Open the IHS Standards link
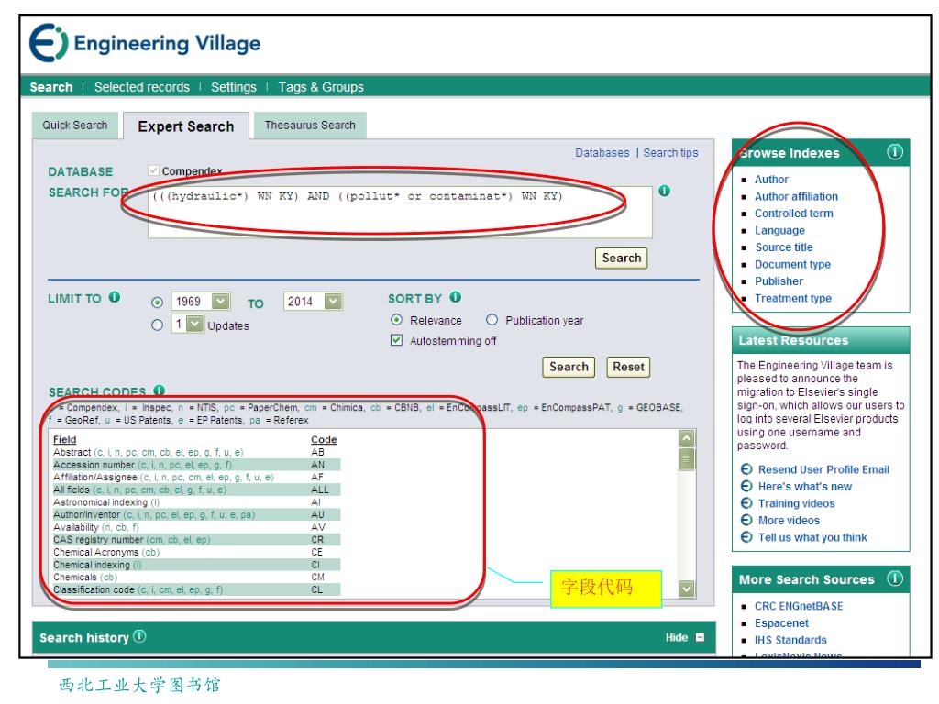 pyautogui.click(x=790, y=640)
